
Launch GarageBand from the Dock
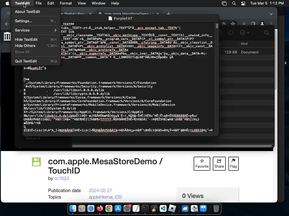(x=154, y=208)
